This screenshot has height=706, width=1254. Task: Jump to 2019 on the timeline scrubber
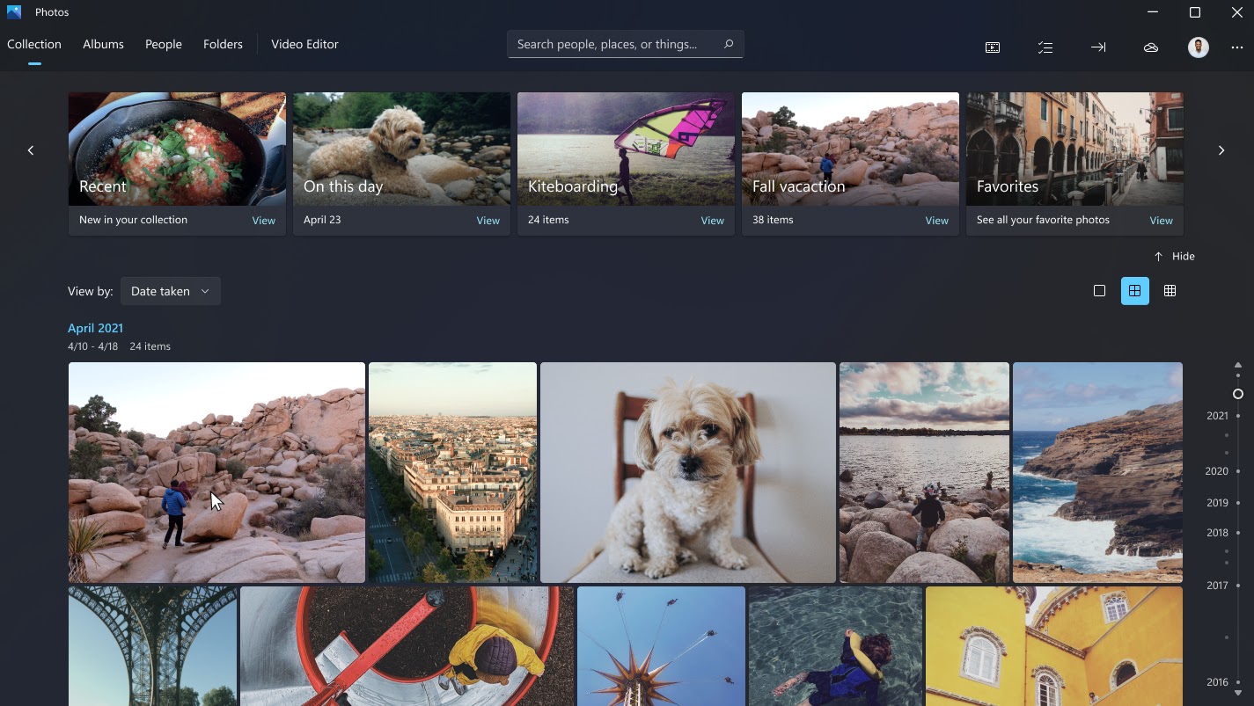click(x=1218, y=503)
